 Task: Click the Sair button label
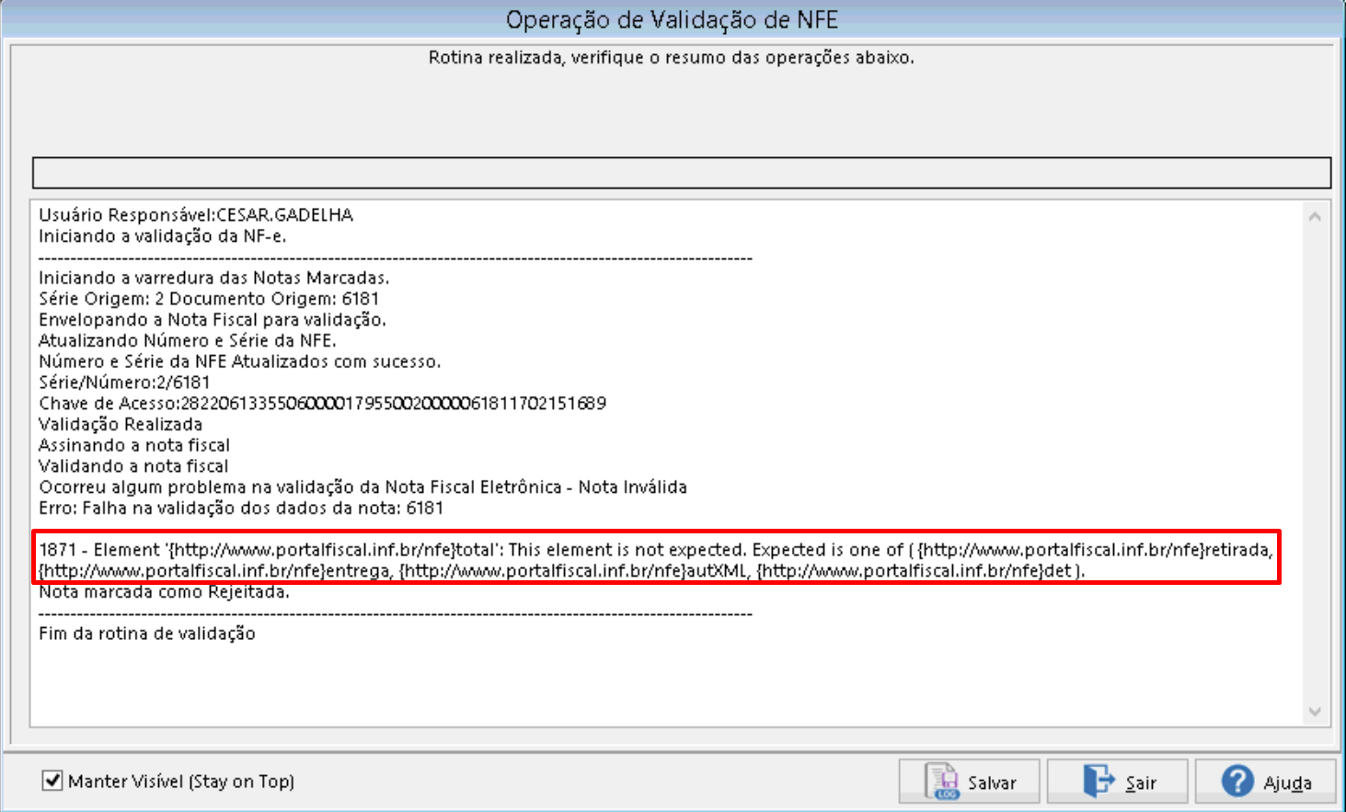1141,783
